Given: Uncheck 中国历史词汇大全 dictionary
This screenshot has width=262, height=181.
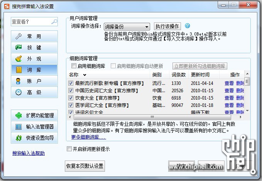Looking at the screenshot, I should [71, 90].
